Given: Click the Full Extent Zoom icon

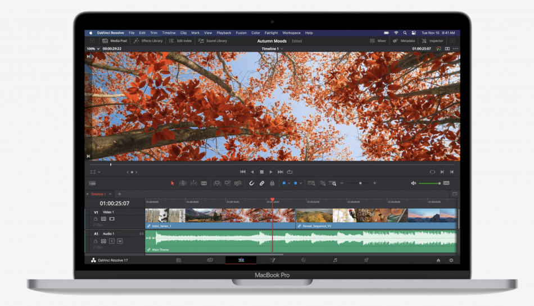Looking at the screenshot, I should 311,183.
